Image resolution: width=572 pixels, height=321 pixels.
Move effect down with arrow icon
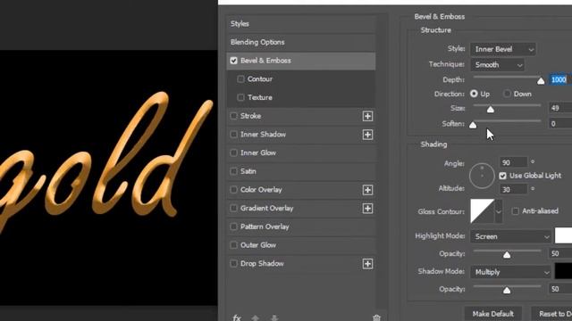pos(274,317)
